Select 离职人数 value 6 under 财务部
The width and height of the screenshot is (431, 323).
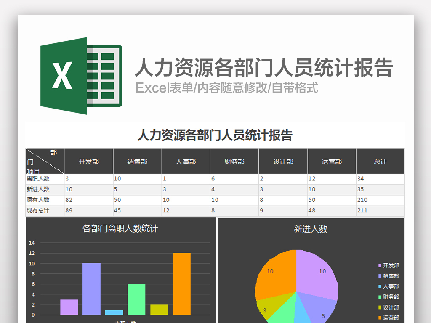(x=234, y=179)
